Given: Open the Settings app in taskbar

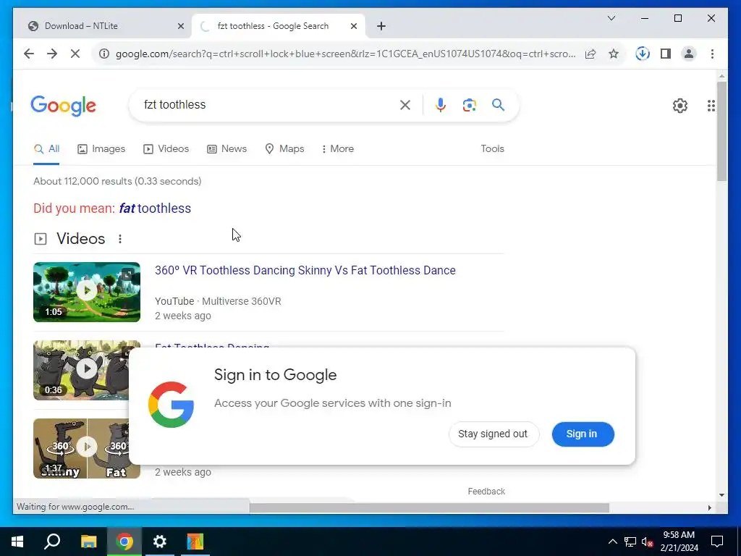Looking at the screenshot, I should click(160, 542).
